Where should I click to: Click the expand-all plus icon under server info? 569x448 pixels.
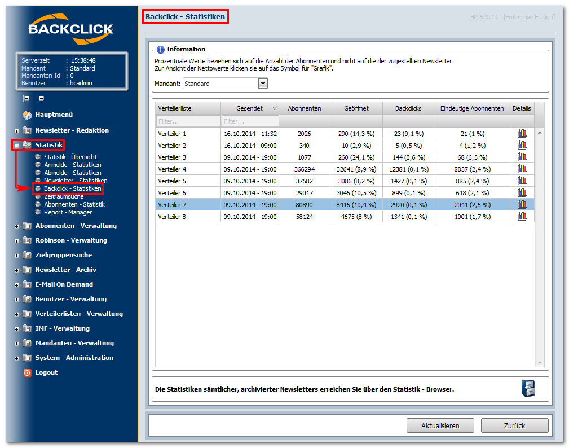tap(27, 98)
